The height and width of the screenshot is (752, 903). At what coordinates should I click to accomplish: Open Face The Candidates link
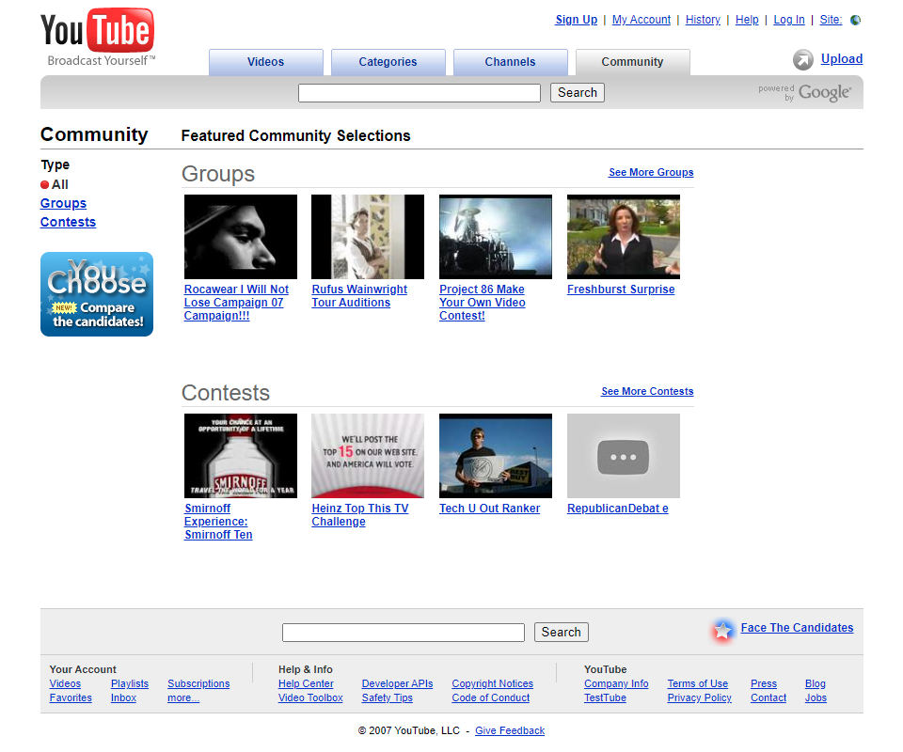[x=797, y=628]
